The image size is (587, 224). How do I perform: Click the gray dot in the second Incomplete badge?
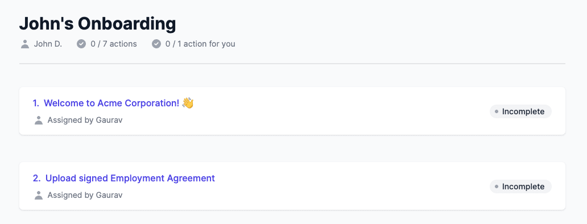coord(497,186)
